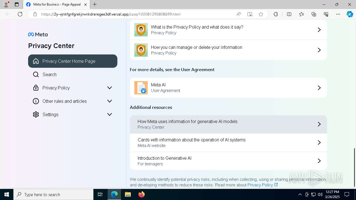Launch Firefox from the taskbar
The image size is (356, 200).
141,194
